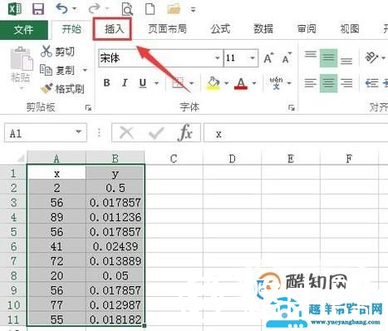Image resolution: width=388 pixels, height=331 pixels.
Task: Decrease the font size
Action: (287, 58)
